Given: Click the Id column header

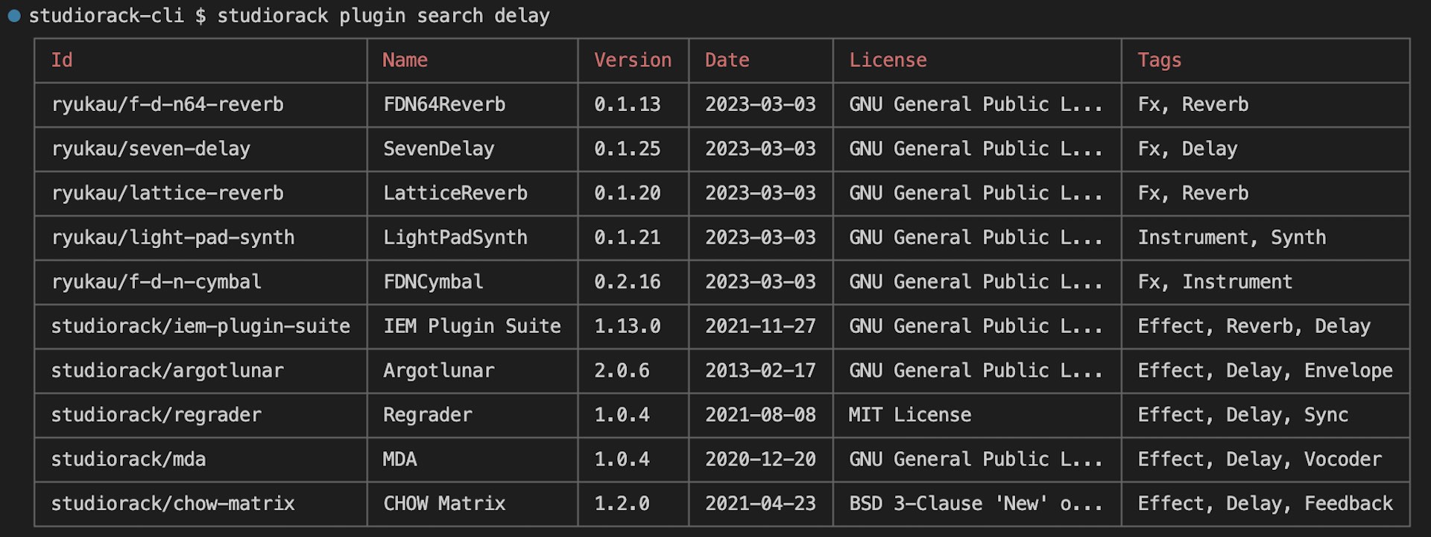Looking at the screenshot, I should tap(62, 60).
